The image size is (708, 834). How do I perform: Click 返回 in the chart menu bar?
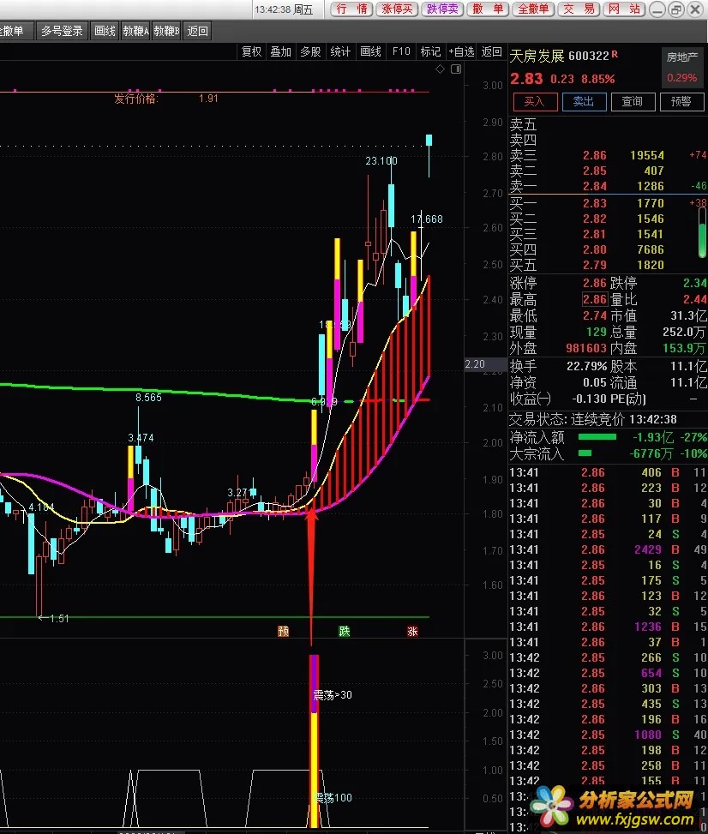[x=491, y=51]
